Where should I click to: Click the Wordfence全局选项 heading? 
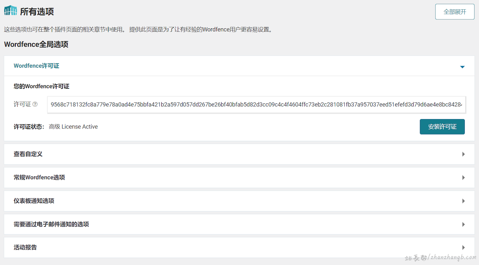pyautogui.click(x=36, y=45)
